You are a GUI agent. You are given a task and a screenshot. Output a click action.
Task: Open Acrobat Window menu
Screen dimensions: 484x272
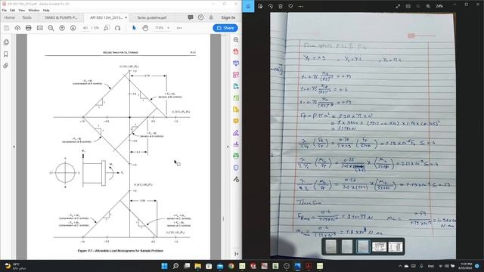click(x=34, y=10)
